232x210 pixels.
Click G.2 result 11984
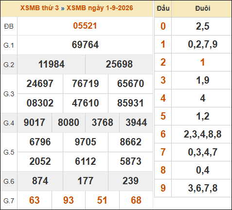coord(52,64)
